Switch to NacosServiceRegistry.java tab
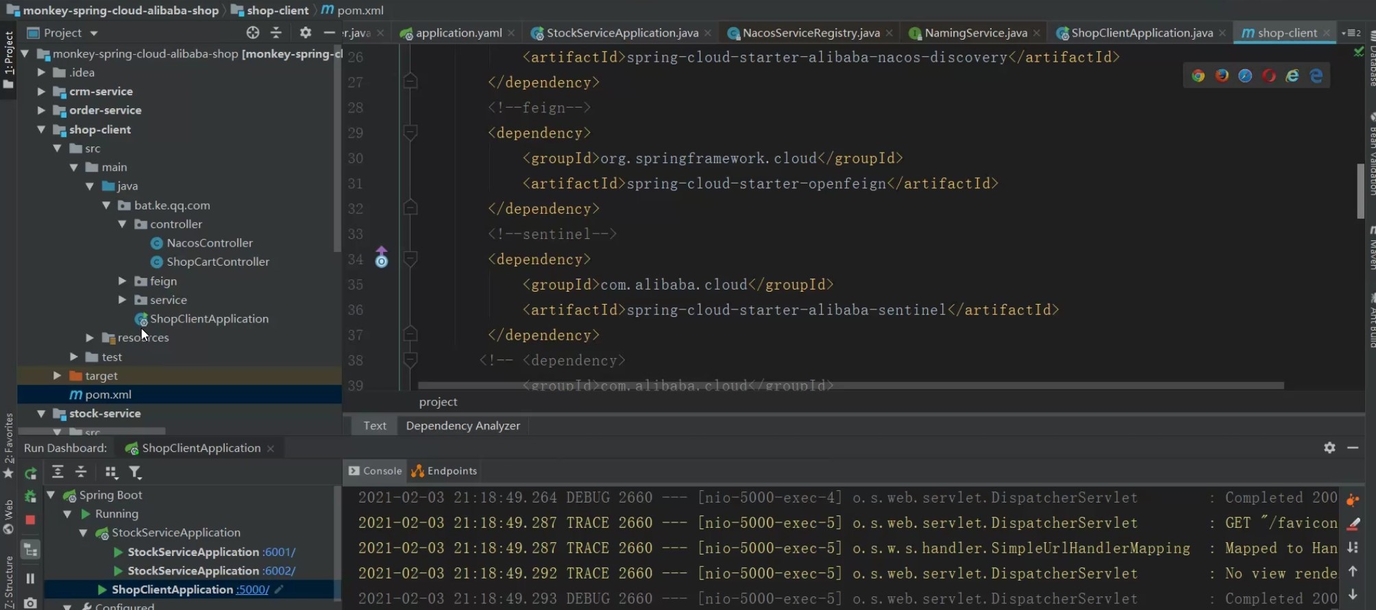This screenshot has height=610, width=1376. click(811, 33)
